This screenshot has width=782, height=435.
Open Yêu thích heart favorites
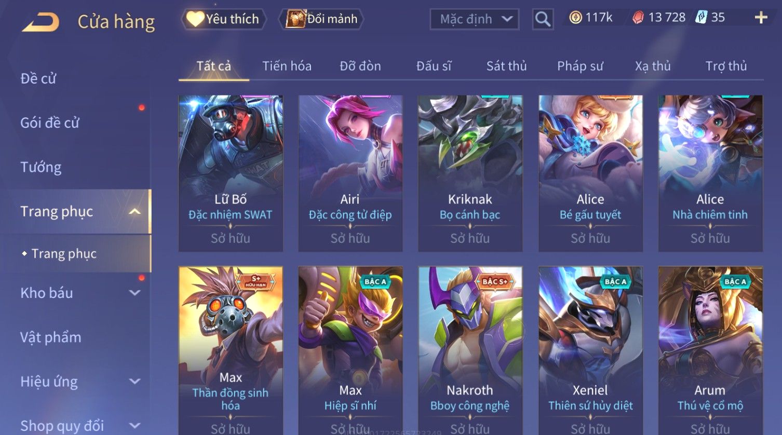point(224,19)
